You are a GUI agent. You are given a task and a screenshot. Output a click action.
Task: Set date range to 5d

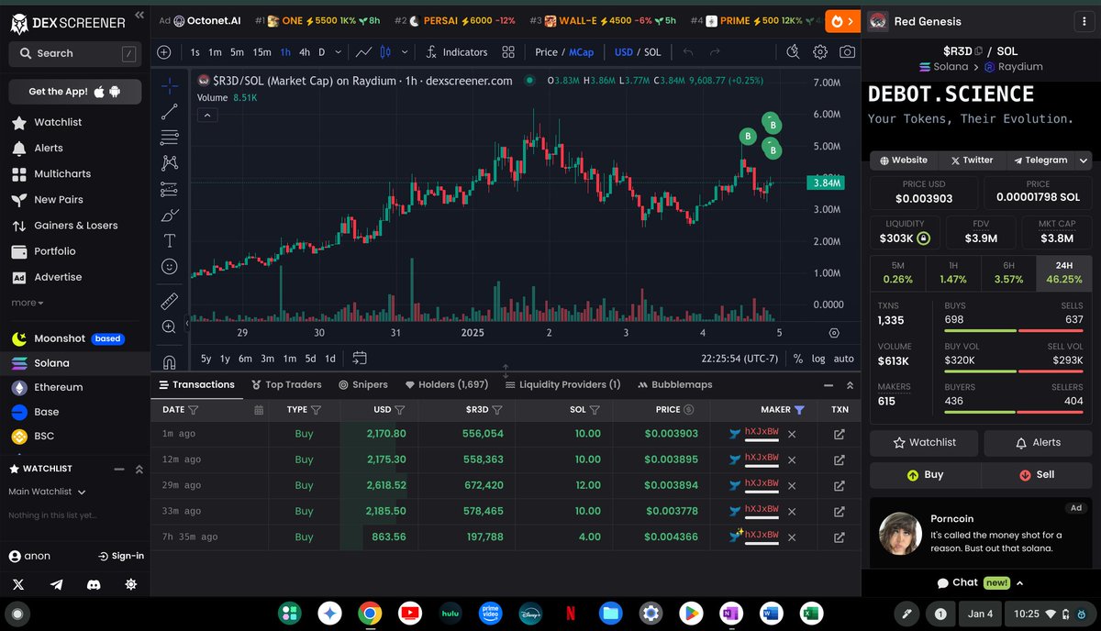(x=311, y=359)
